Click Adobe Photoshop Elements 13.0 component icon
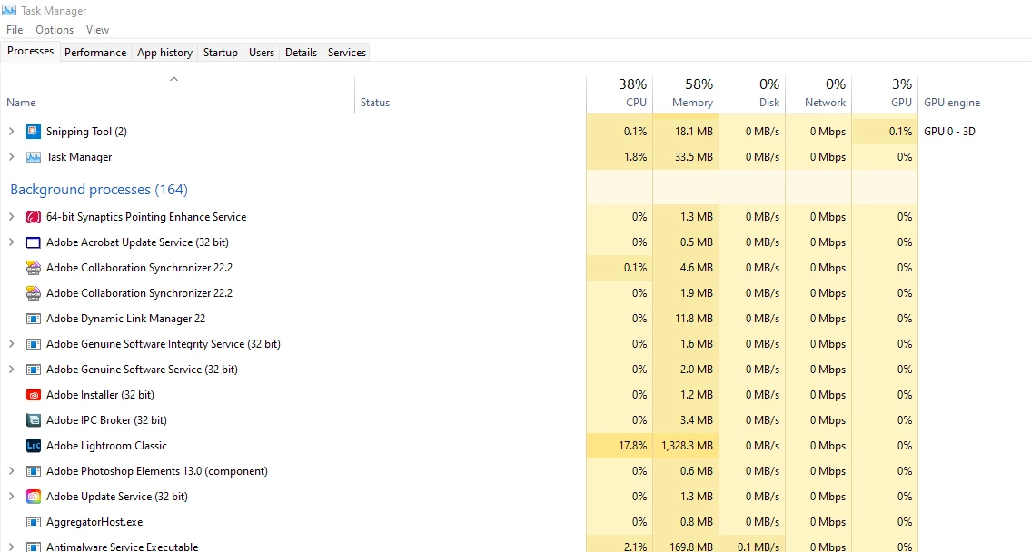 pyautogui.click(x=34, y=471)
